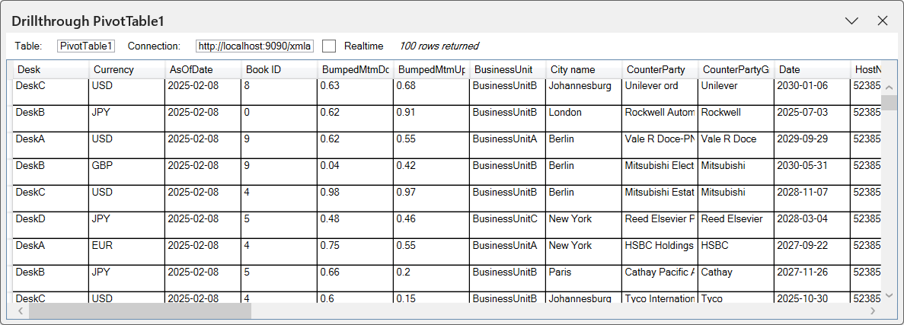Click the BusinessUnit column header
The height and width of the screenshot is (325, 904).
coord(507,69)
